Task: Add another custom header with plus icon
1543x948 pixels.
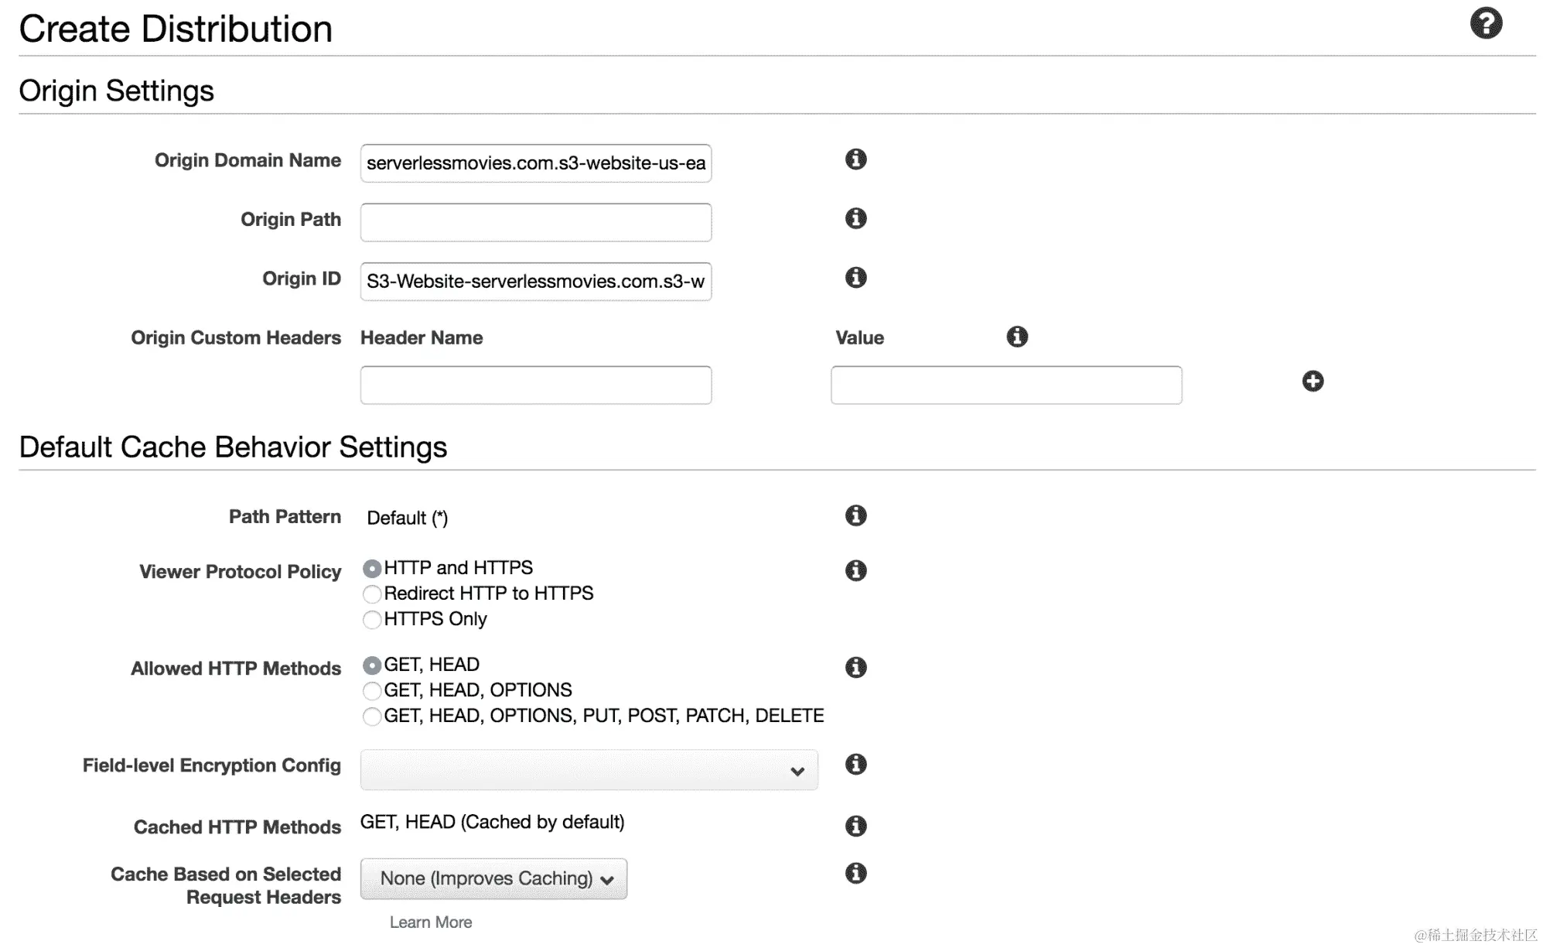Action: 1313,381
